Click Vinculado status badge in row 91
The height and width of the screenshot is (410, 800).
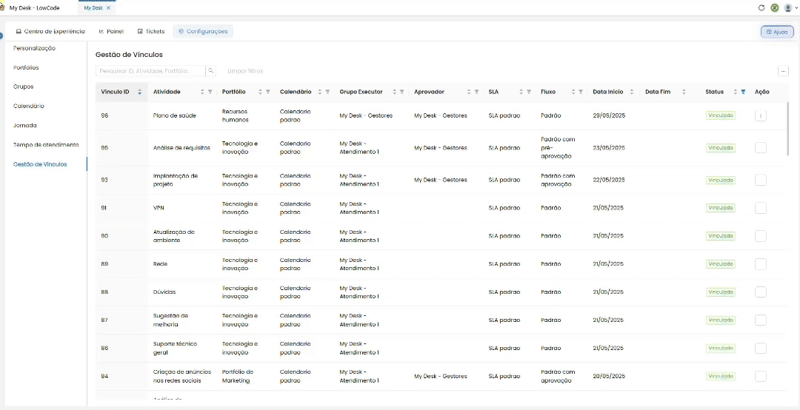click(721, 208)
